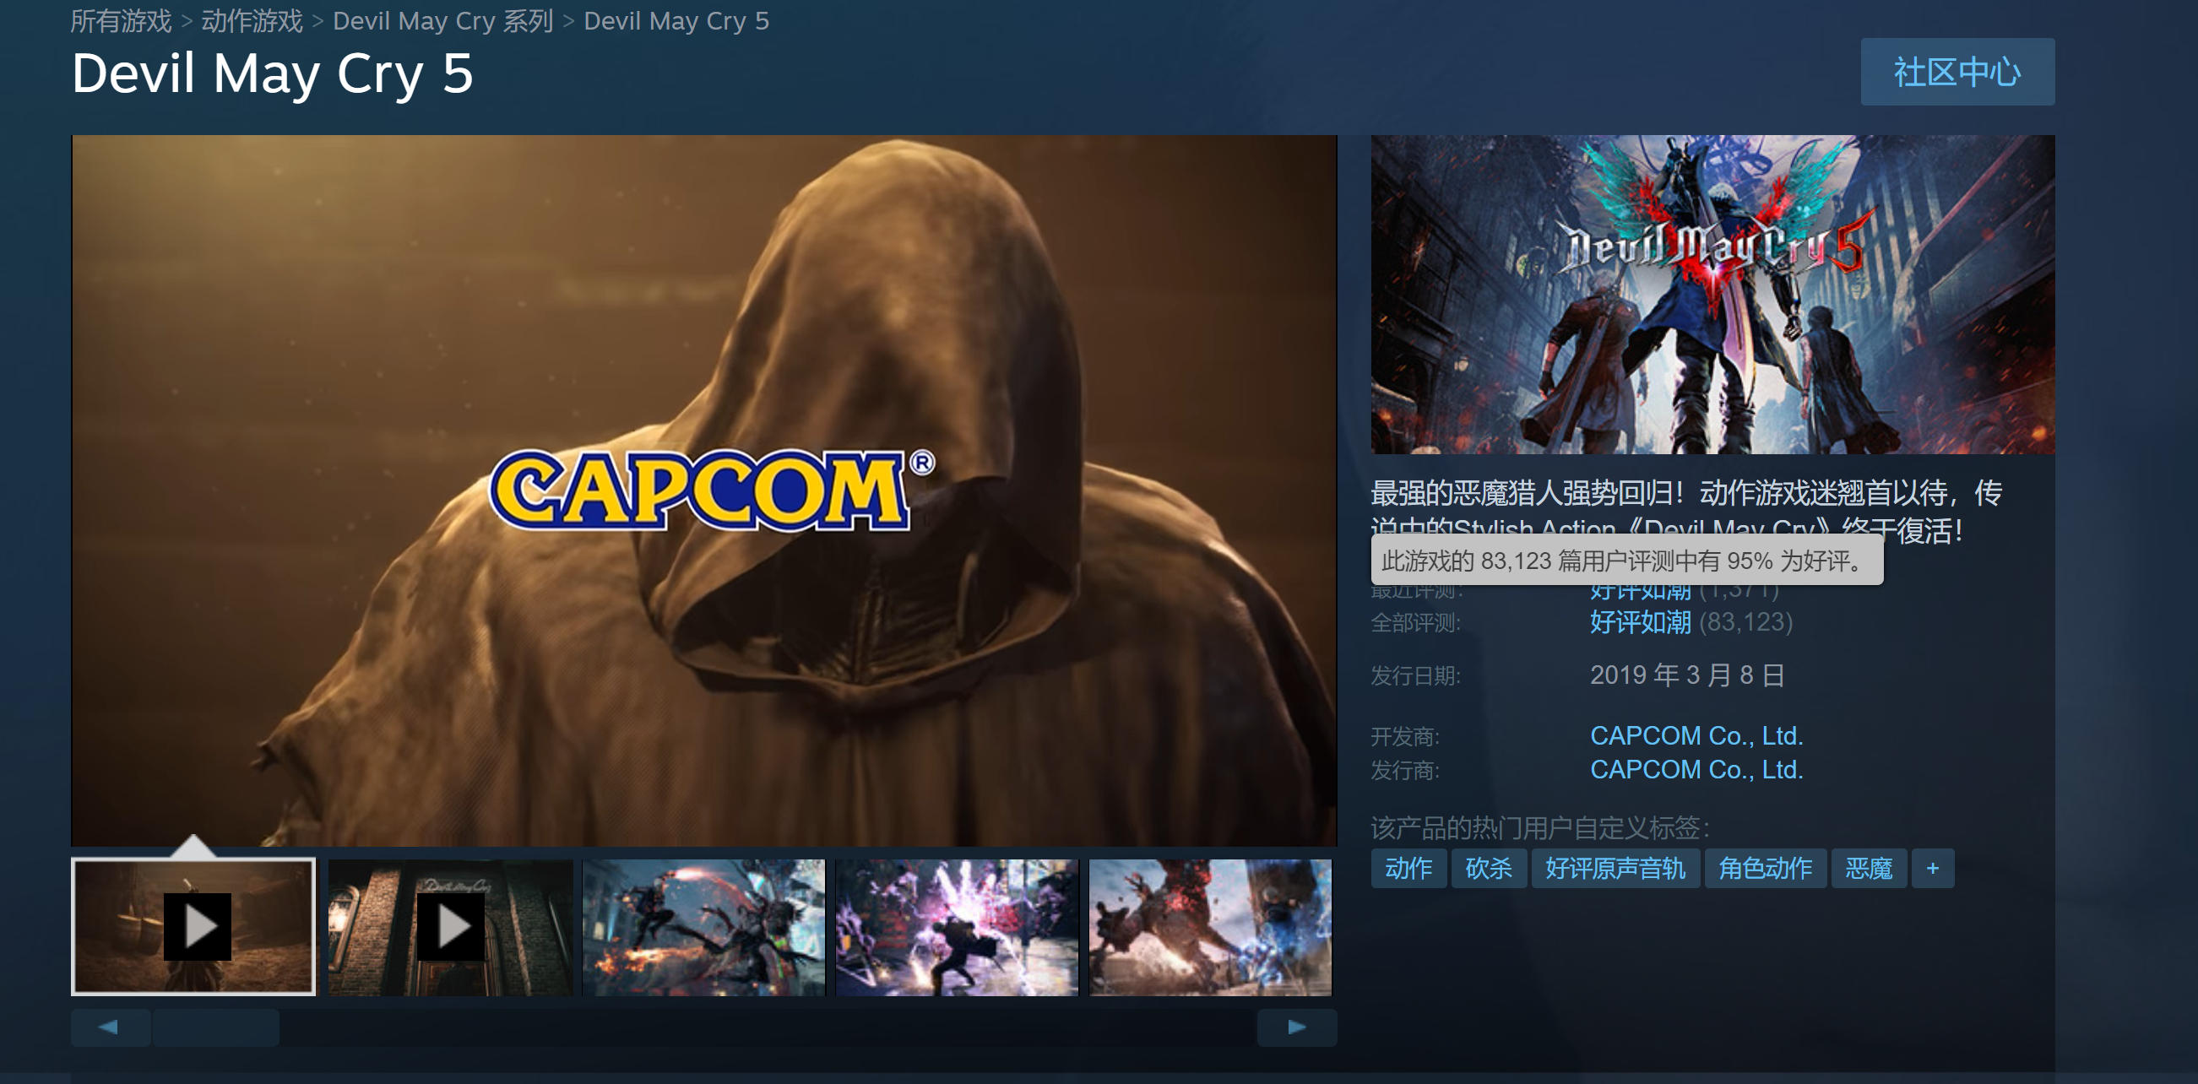This screenshot has width=2198, height=1084.
Task: Click the 发行日期 label
Action: (x=1415, y=675)
